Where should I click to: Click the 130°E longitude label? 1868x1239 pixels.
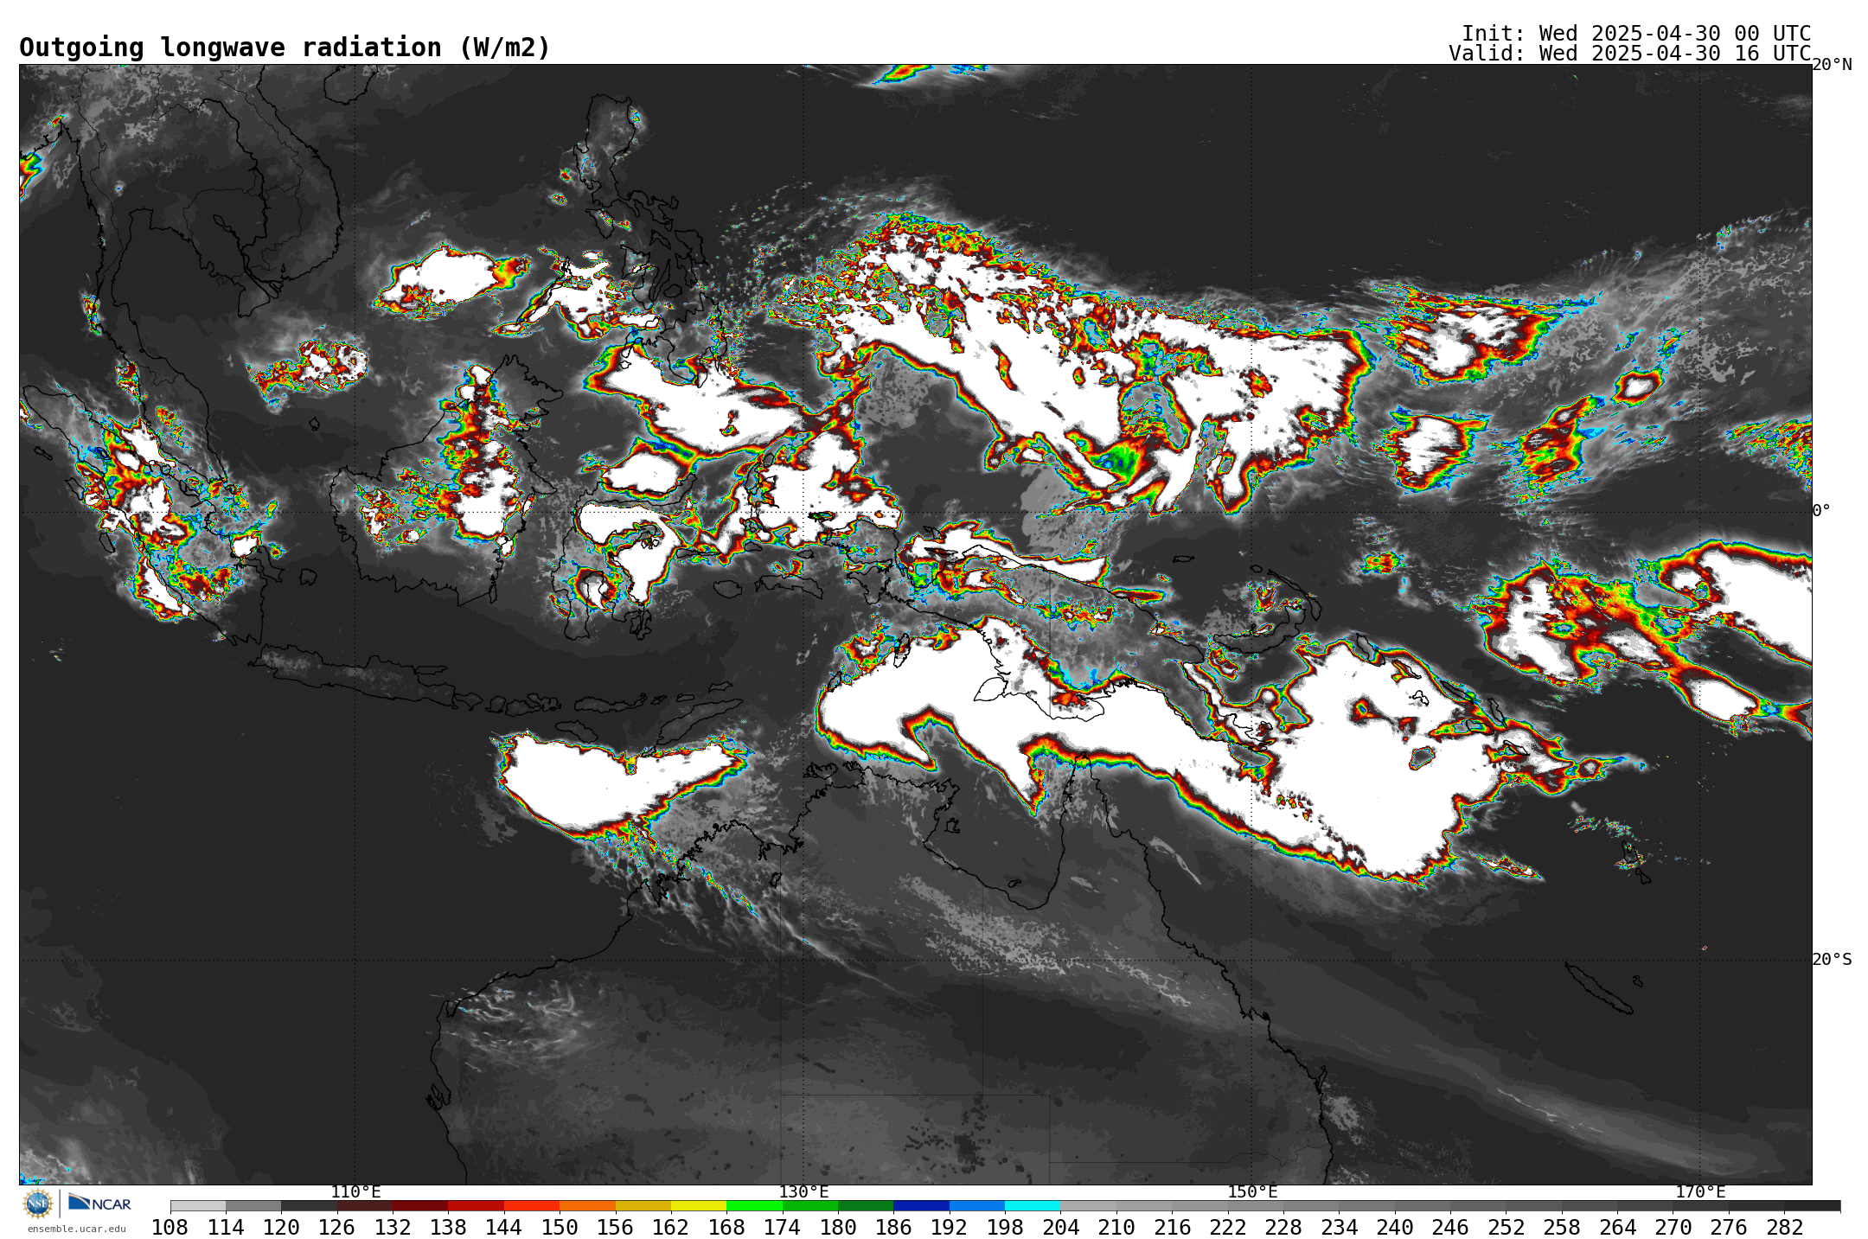pyautogui.click(x=803, y=1191)
